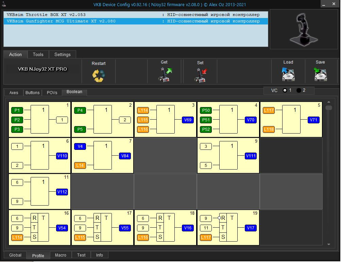
Task: Click output 1 box of cell 1
Action: point(62,120)
